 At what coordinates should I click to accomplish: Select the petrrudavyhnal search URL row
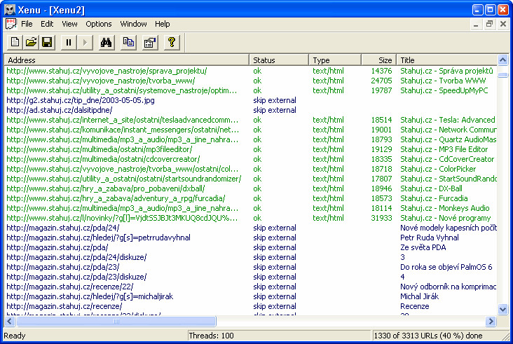coord(250,238)
